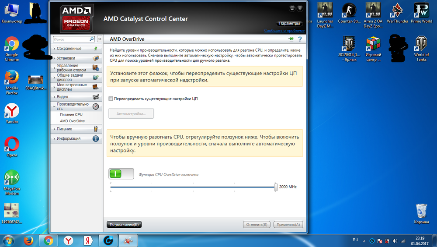Viewport: 437px width, 247px height.
Task: Toggle the CPU OverDrive green switch
Action: [121, 174]
